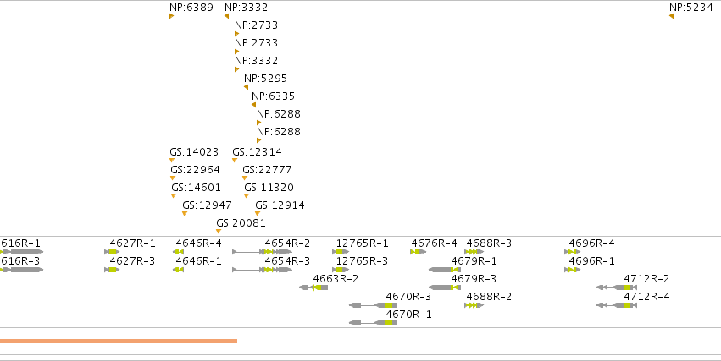This screenshot has height=361, width=721.
Task: Choose the 4712R-4 gene model
Action: click(617, 305)
